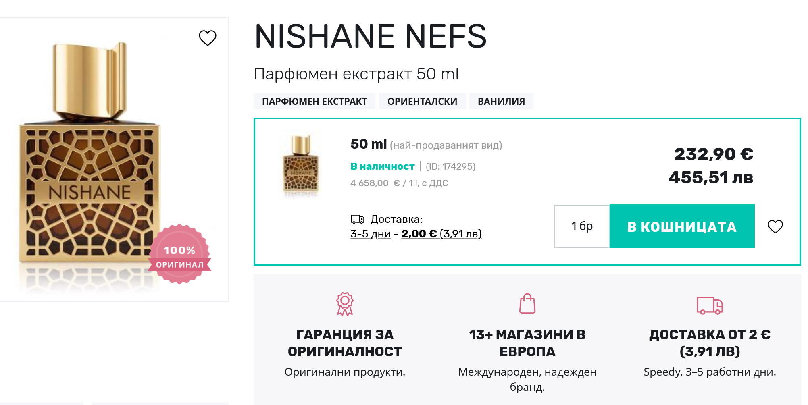This screenshot has height=405, width=808.
Task: Click the small 50 ml bottle thumbnail
Action: point(301,166)
